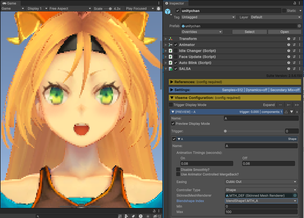Open the Tag dropdown showing Untagged

pos(208,17)
